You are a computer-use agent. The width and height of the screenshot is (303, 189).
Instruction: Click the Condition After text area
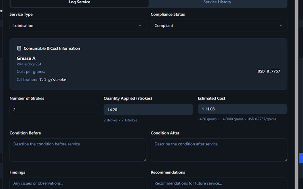[x=219, y=150]
